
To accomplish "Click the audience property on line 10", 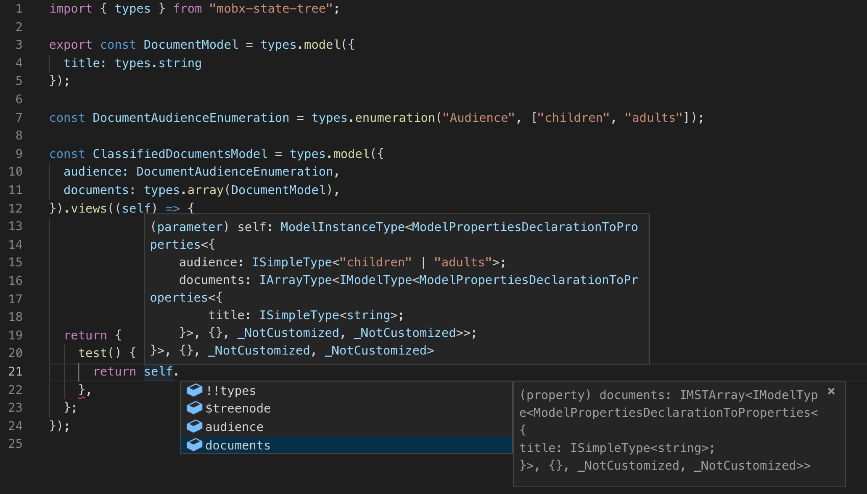I will [x=93, y=171].
